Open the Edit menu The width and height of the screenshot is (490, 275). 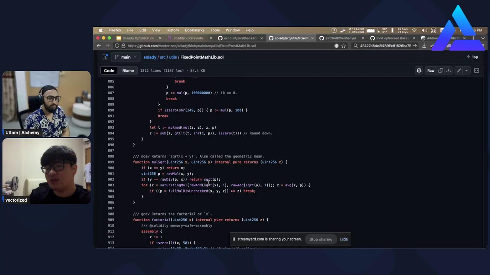point(143,30)
